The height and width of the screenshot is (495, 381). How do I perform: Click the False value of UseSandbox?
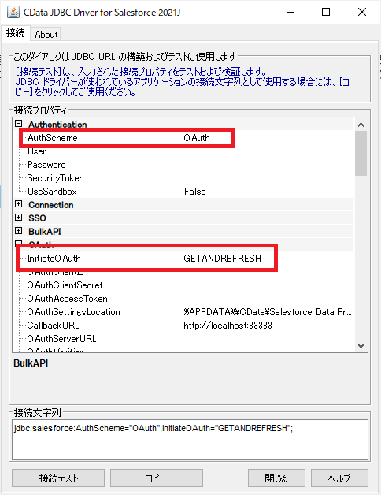pyautogui.click(x=195, y=192)
